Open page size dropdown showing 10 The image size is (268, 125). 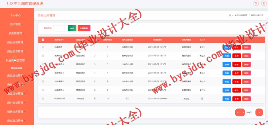pos(240,112)
